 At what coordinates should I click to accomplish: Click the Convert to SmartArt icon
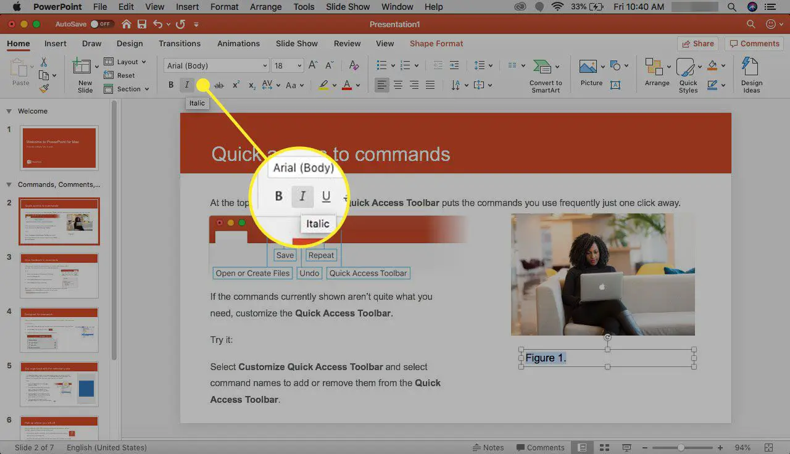point(542,65)
